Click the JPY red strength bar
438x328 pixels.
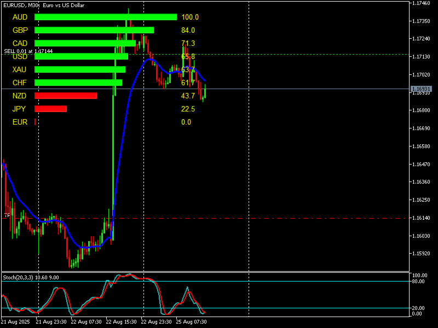pos(50,109)
